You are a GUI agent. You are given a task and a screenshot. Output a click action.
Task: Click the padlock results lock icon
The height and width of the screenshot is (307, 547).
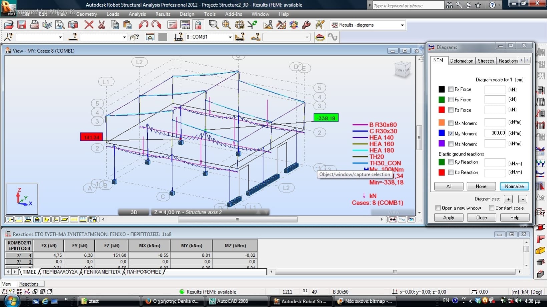(x=198, y=25)
